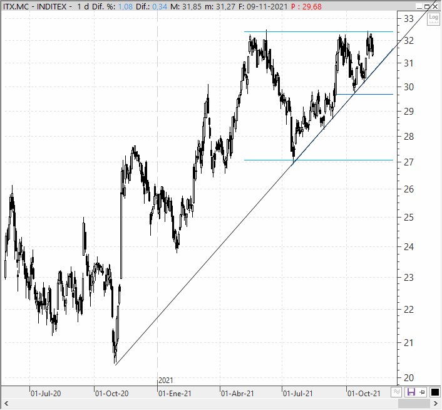Click the ITX.MC - INDITEX title text
The height and width of the screenshot is (410, 442).
[35, 6]
